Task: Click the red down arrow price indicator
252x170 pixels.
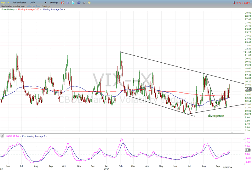Action: point(234,3)
